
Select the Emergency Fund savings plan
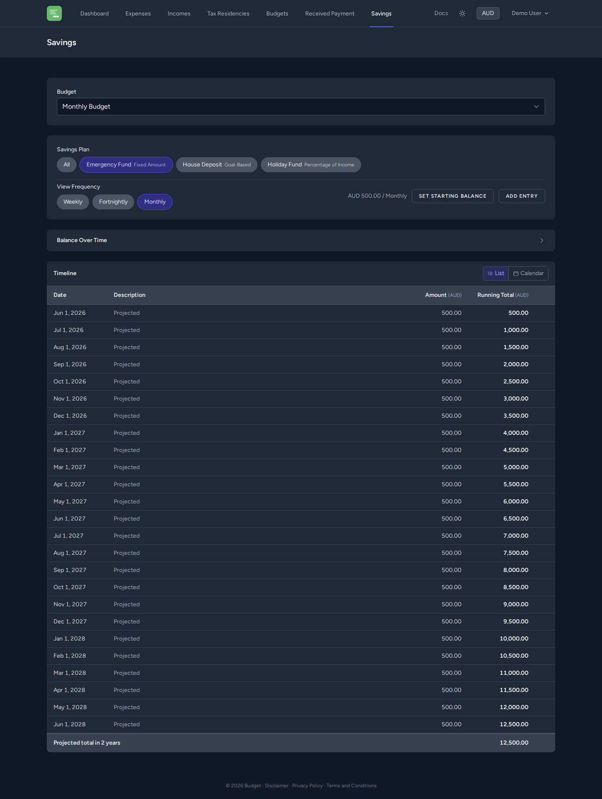tap(126, 165)
